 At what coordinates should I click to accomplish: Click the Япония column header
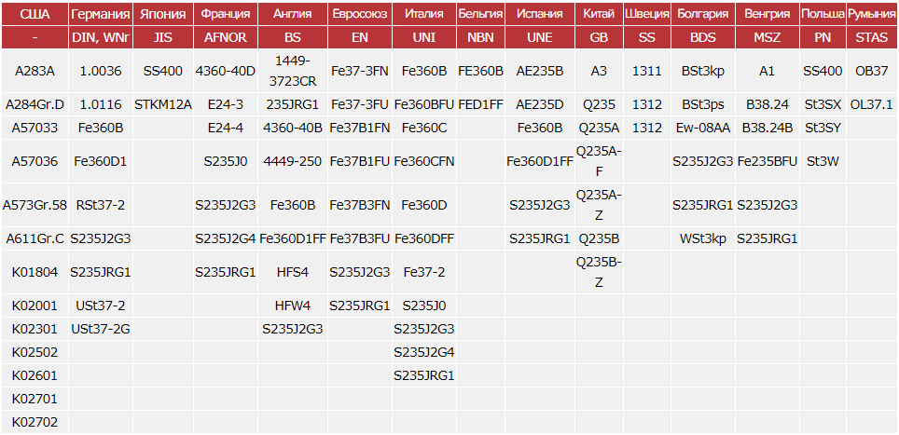pos(162,14)
